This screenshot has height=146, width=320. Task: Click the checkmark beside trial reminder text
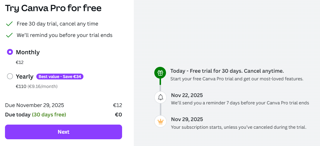[9, 35]
